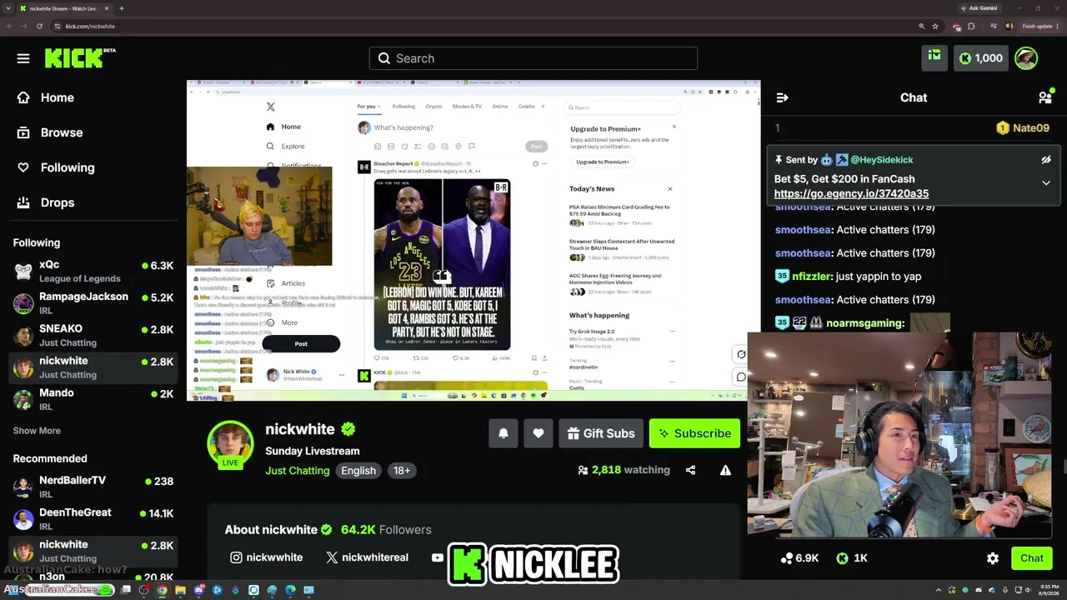Click the nickwhite stream video player

473,240
